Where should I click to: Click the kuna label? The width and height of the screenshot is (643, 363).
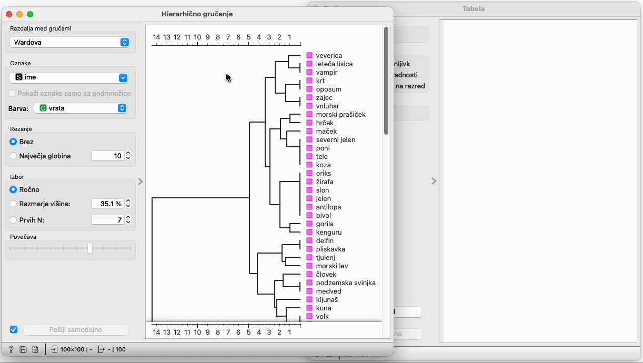[x=324, y=308]
